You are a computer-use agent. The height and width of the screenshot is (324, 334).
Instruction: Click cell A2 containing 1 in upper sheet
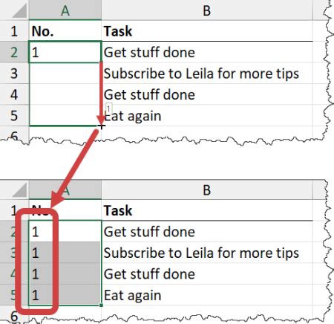point(65,52)
